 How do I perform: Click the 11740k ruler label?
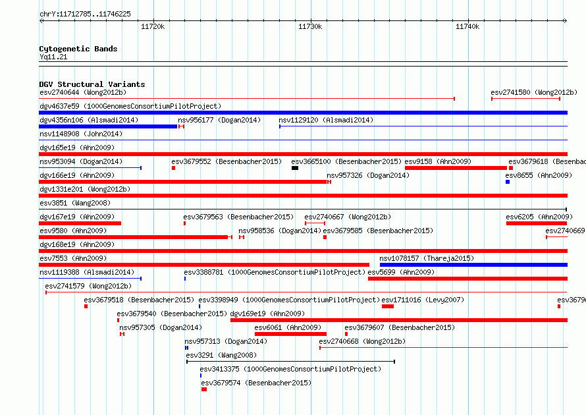467,26
